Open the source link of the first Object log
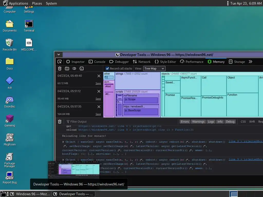 pos(246,141)
